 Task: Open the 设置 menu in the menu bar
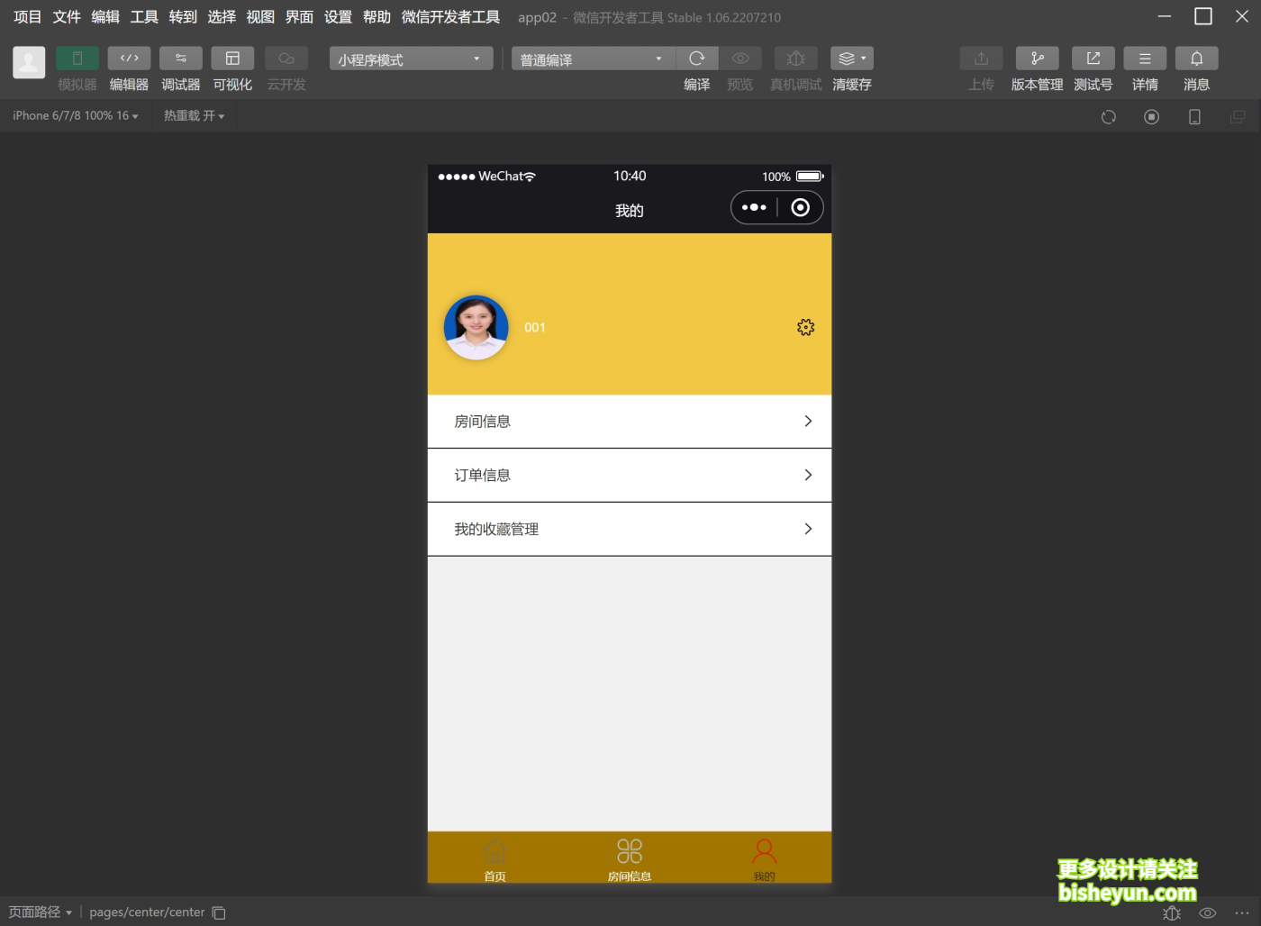point(338,17)
